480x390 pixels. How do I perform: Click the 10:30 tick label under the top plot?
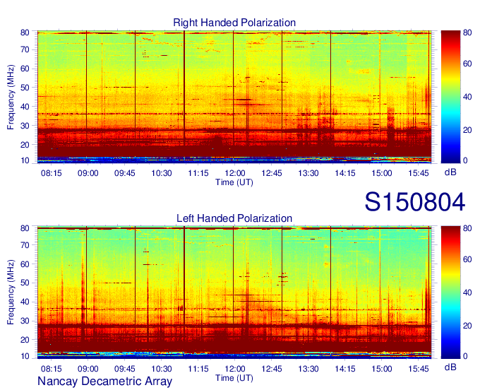162,173
